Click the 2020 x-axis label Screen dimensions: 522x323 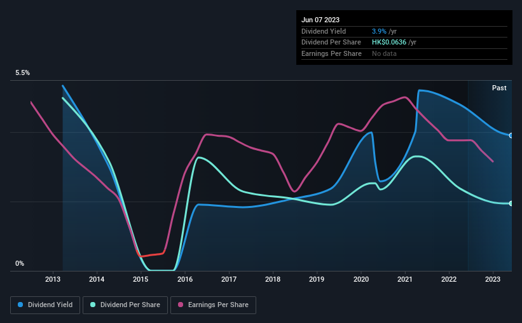[x=361, y=279]
